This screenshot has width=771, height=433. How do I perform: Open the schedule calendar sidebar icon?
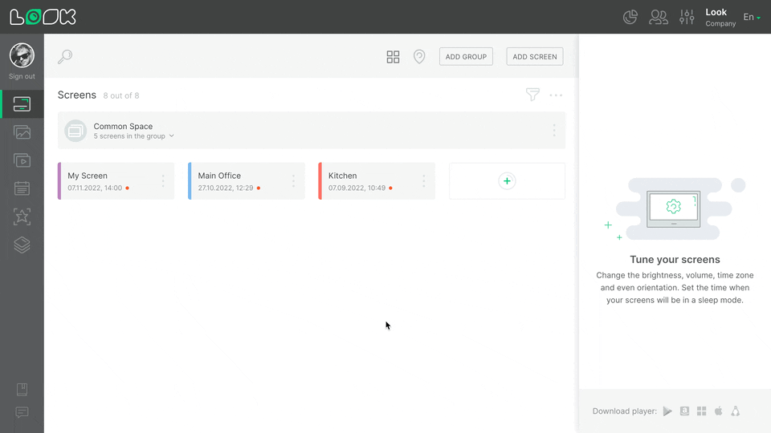pos(22,188)
